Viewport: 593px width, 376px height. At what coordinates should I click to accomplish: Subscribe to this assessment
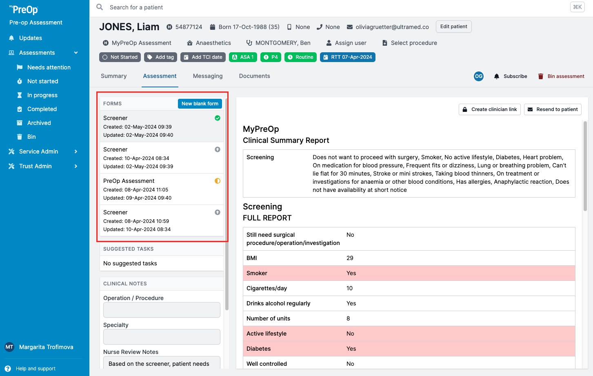(x=511, y=76)
